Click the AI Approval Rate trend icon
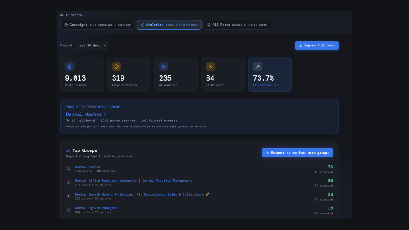 (x=258, y=67)
